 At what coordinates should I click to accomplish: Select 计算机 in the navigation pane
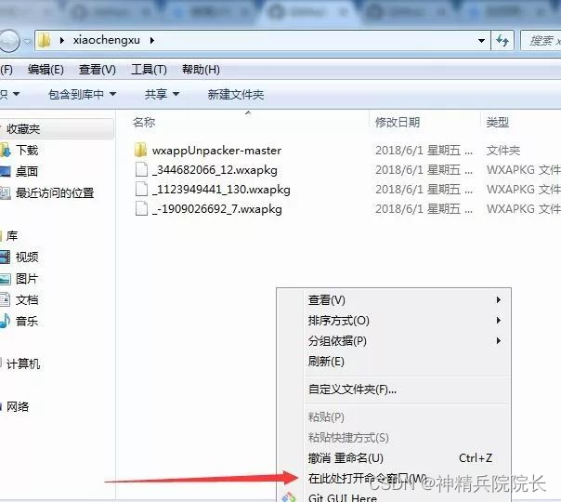(x=22, y=364)
